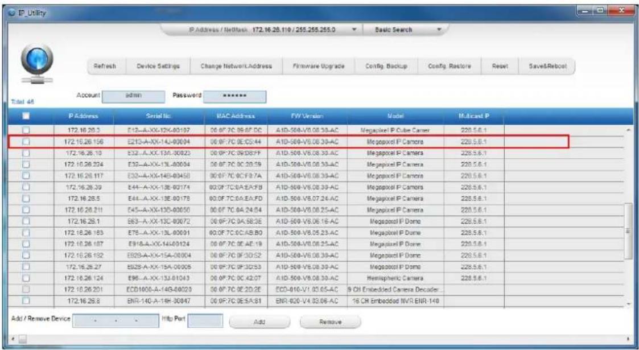
Task: Expand the IP Address / NetMask dropdown
Action: 354,30
